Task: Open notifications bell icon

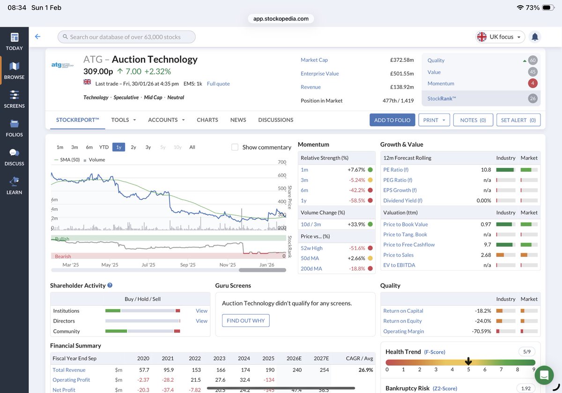Action: tap(535, 37)
